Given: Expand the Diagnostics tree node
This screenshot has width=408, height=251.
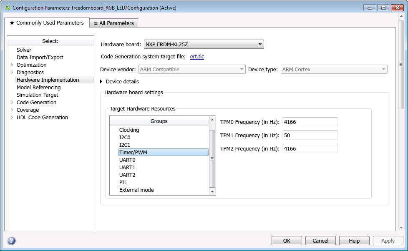Looking at the screenshot, I should point(12,73).
